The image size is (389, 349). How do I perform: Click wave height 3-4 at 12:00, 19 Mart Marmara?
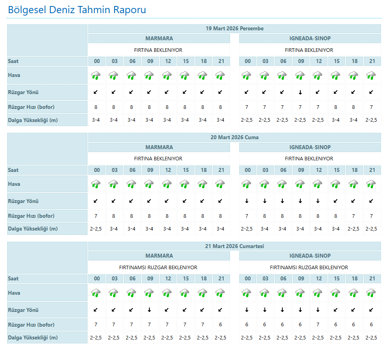[x=167, y=120]
